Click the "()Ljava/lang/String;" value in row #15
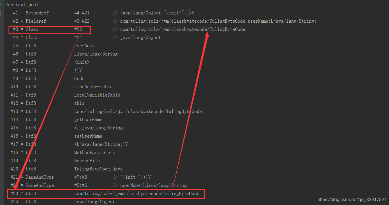389x205 pixels. (x=100, y=128)
